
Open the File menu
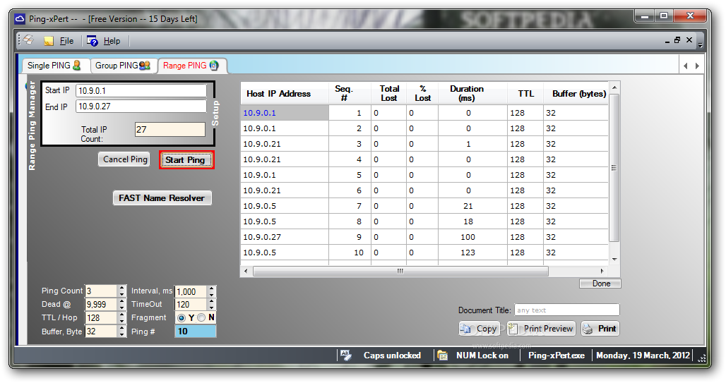pos(66,41)
